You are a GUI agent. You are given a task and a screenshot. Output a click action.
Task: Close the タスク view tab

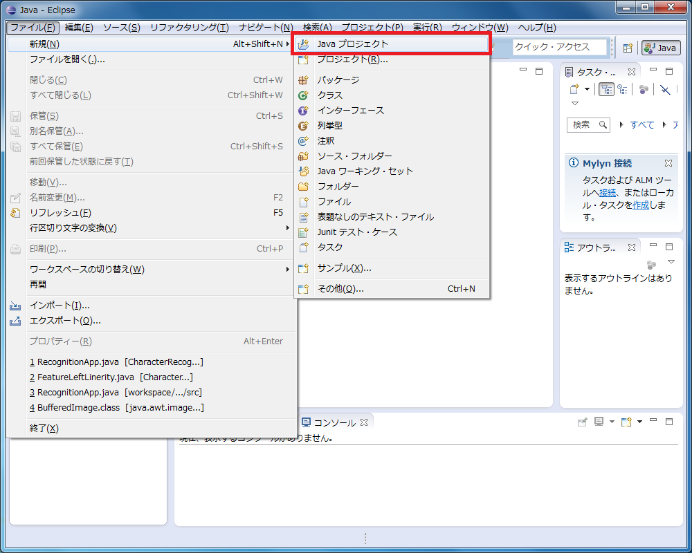[x=632, y=72]
